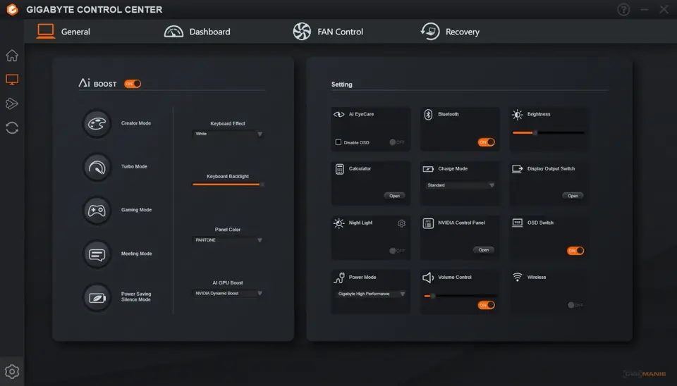Viewport: 677px width, 386px height.
Task: Click the Home icon in sidebar
Action: pyautogui.click(x=12, y=56)
